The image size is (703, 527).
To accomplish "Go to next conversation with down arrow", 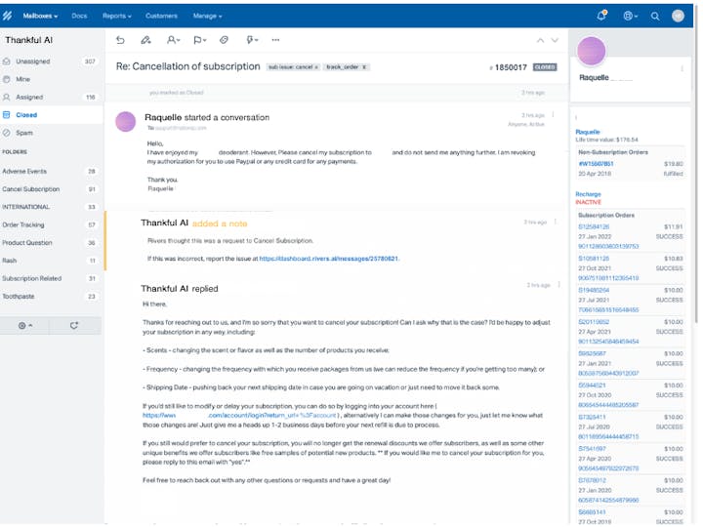I will [555, 40].
